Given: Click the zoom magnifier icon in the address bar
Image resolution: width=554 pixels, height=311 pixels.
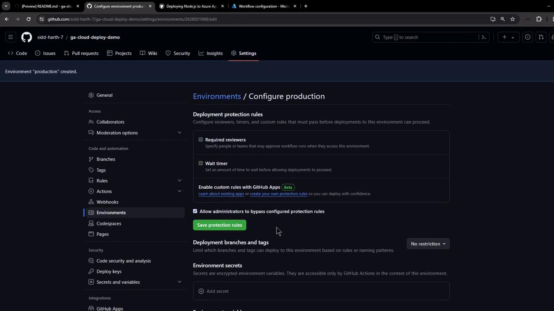Looking at the screenshot, I should pyautogui.click(x=502, y=19).
